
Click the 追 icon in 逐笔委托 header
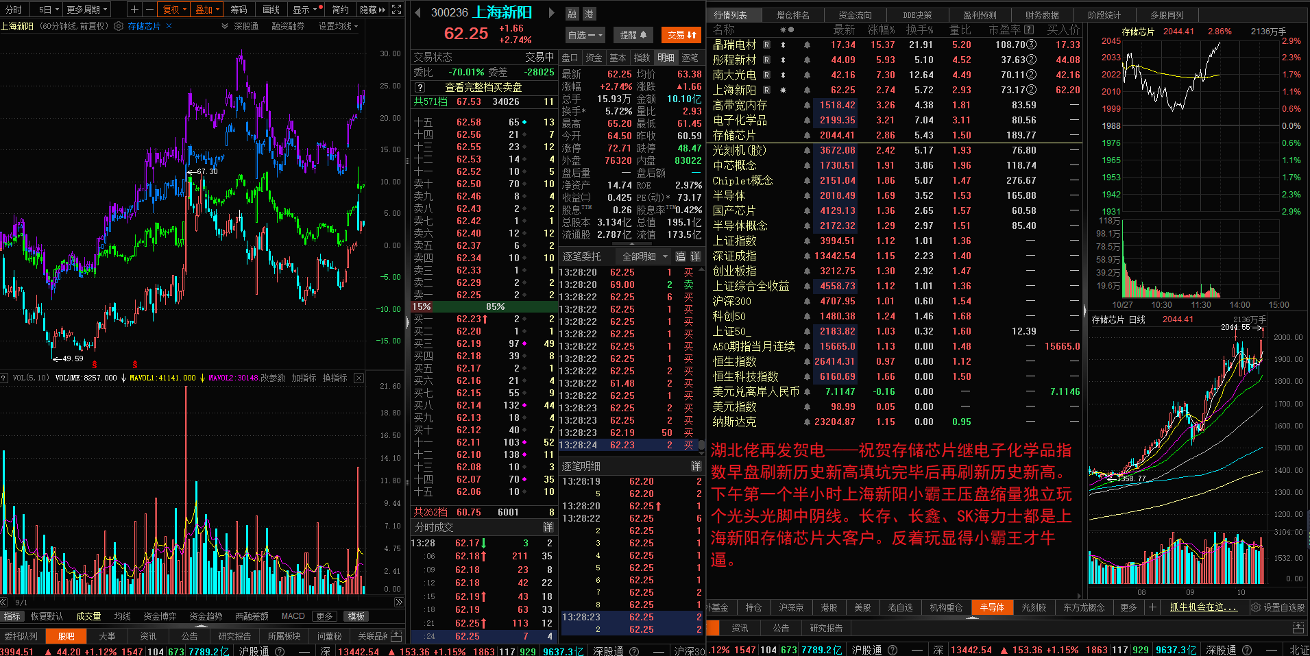680,256
